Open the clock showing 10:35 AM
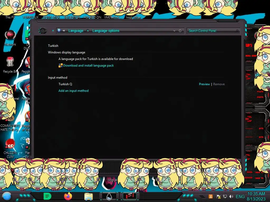The image size is (270, 202). pyautogui.click(x=256, y=196)
